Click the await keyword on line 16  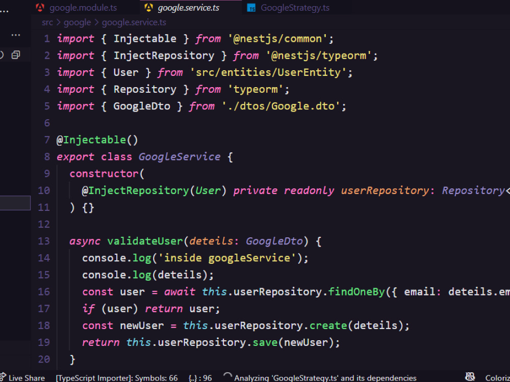click(180, 292)
